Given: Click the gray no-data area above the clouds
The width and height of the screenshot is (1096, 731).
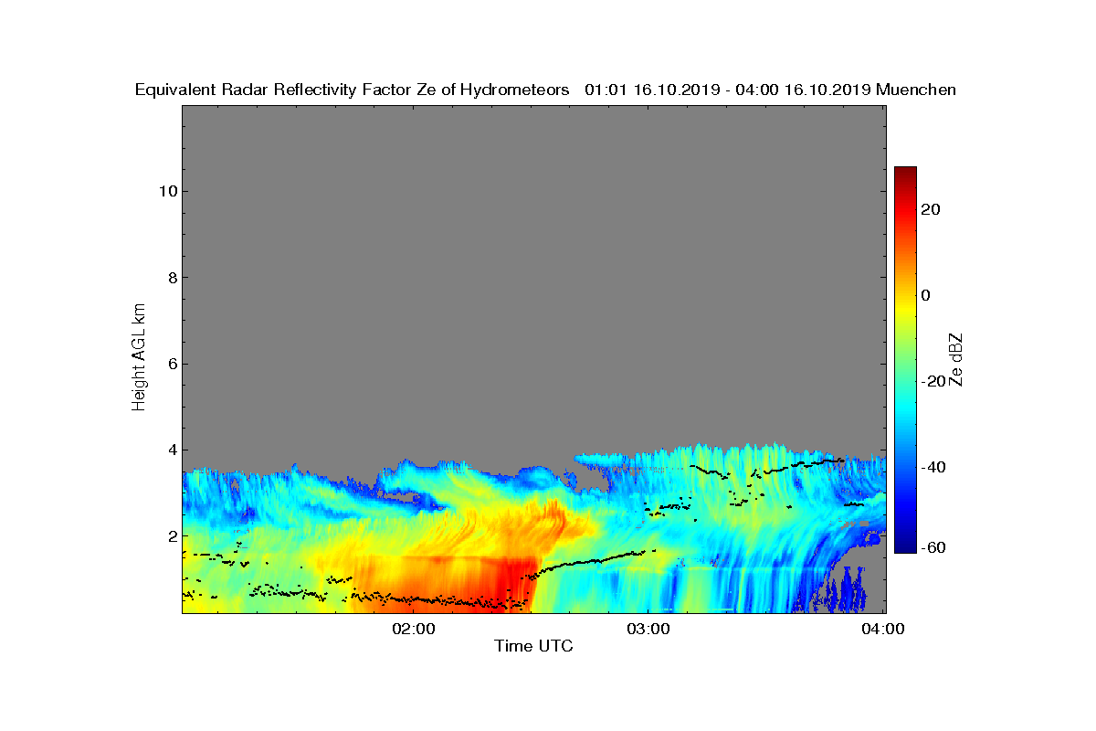Looking at the screenshot, I should (534, 274).
